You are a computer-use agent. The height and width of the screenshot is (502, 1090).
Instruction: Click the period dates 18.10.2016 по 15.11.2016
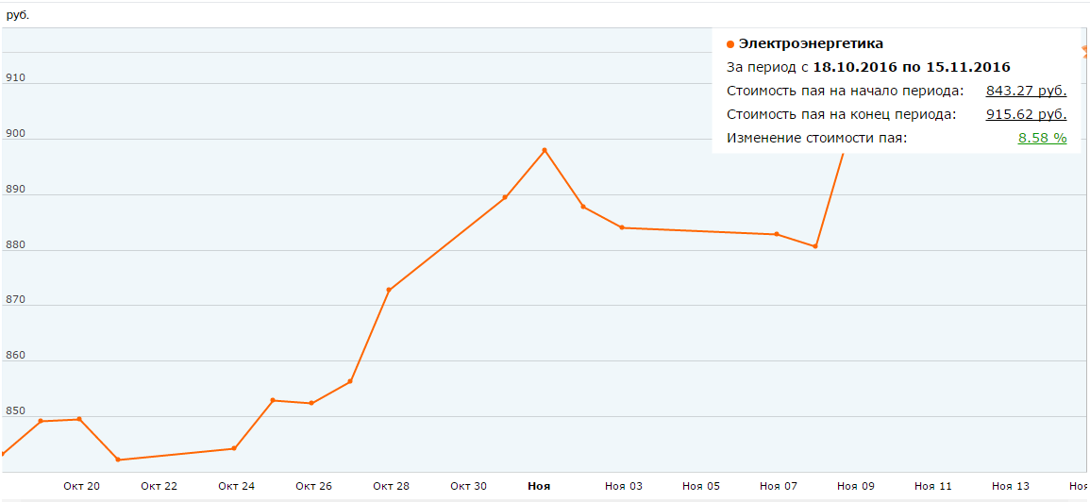[x=912, y=67]
